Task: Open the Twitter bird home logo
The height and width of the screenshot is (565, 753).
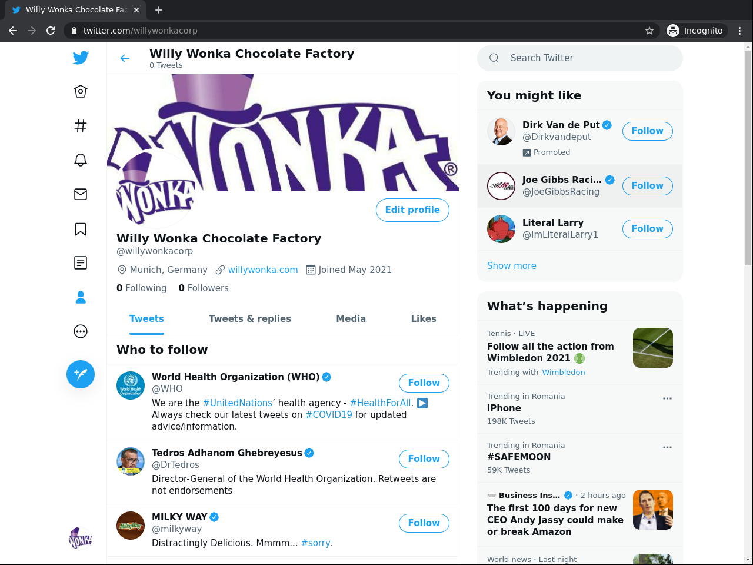Action: coord(81,58)
